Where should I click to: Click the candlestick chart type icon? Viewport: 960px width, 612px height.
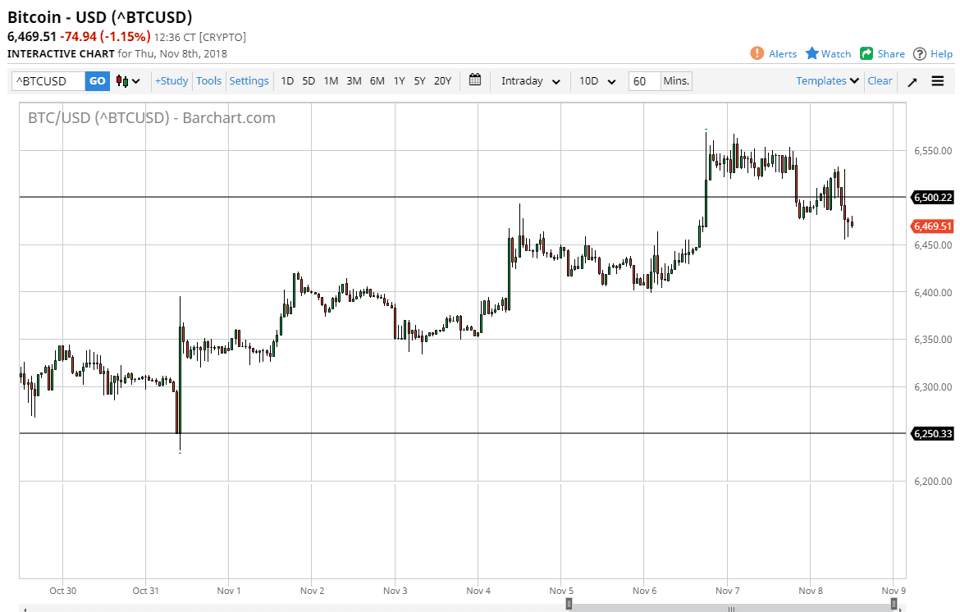pos(120,80)
